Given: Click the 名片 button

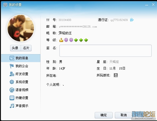Looking at the screenshot, I should pos(26,48).
